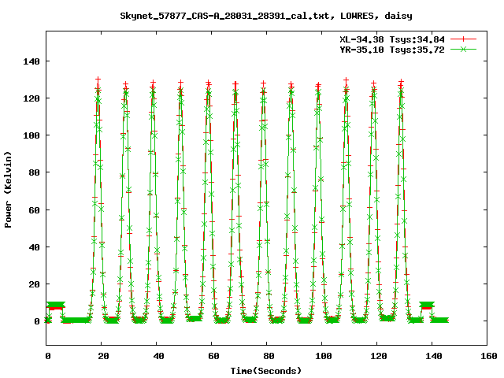This screenshot has height=378, width=504.
Task: Click the y-axis tick label 60
Action: click(x=35, y=210)
